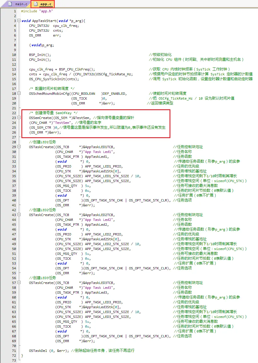Collapse the LED2 OSTaskCreate fold at line 43
This screenshot has height=363, width=258.
19,215
